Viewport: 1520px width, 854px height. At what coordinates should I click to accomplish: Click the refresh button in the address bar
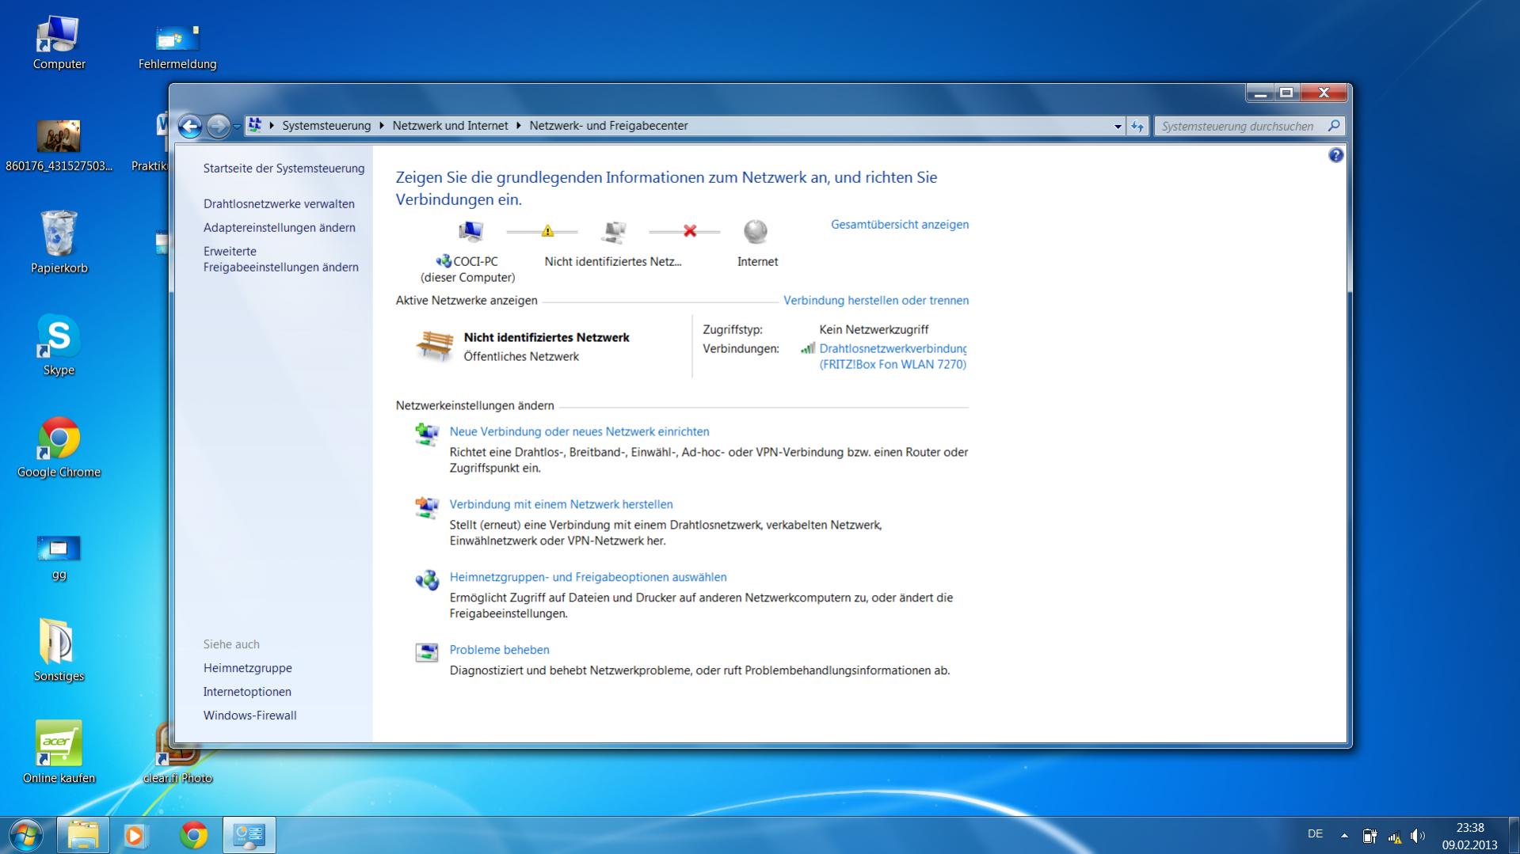pyautogui.click(x=1137, y=126)
